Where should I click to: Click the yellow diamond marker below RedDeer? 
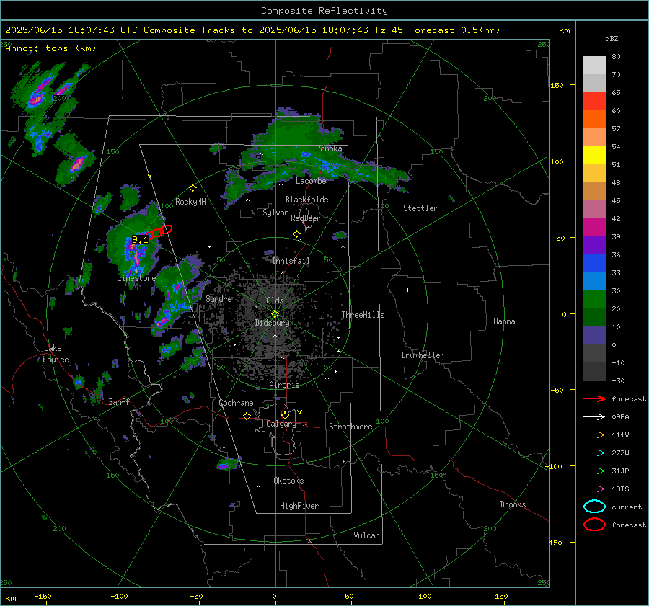coord(296,234)
